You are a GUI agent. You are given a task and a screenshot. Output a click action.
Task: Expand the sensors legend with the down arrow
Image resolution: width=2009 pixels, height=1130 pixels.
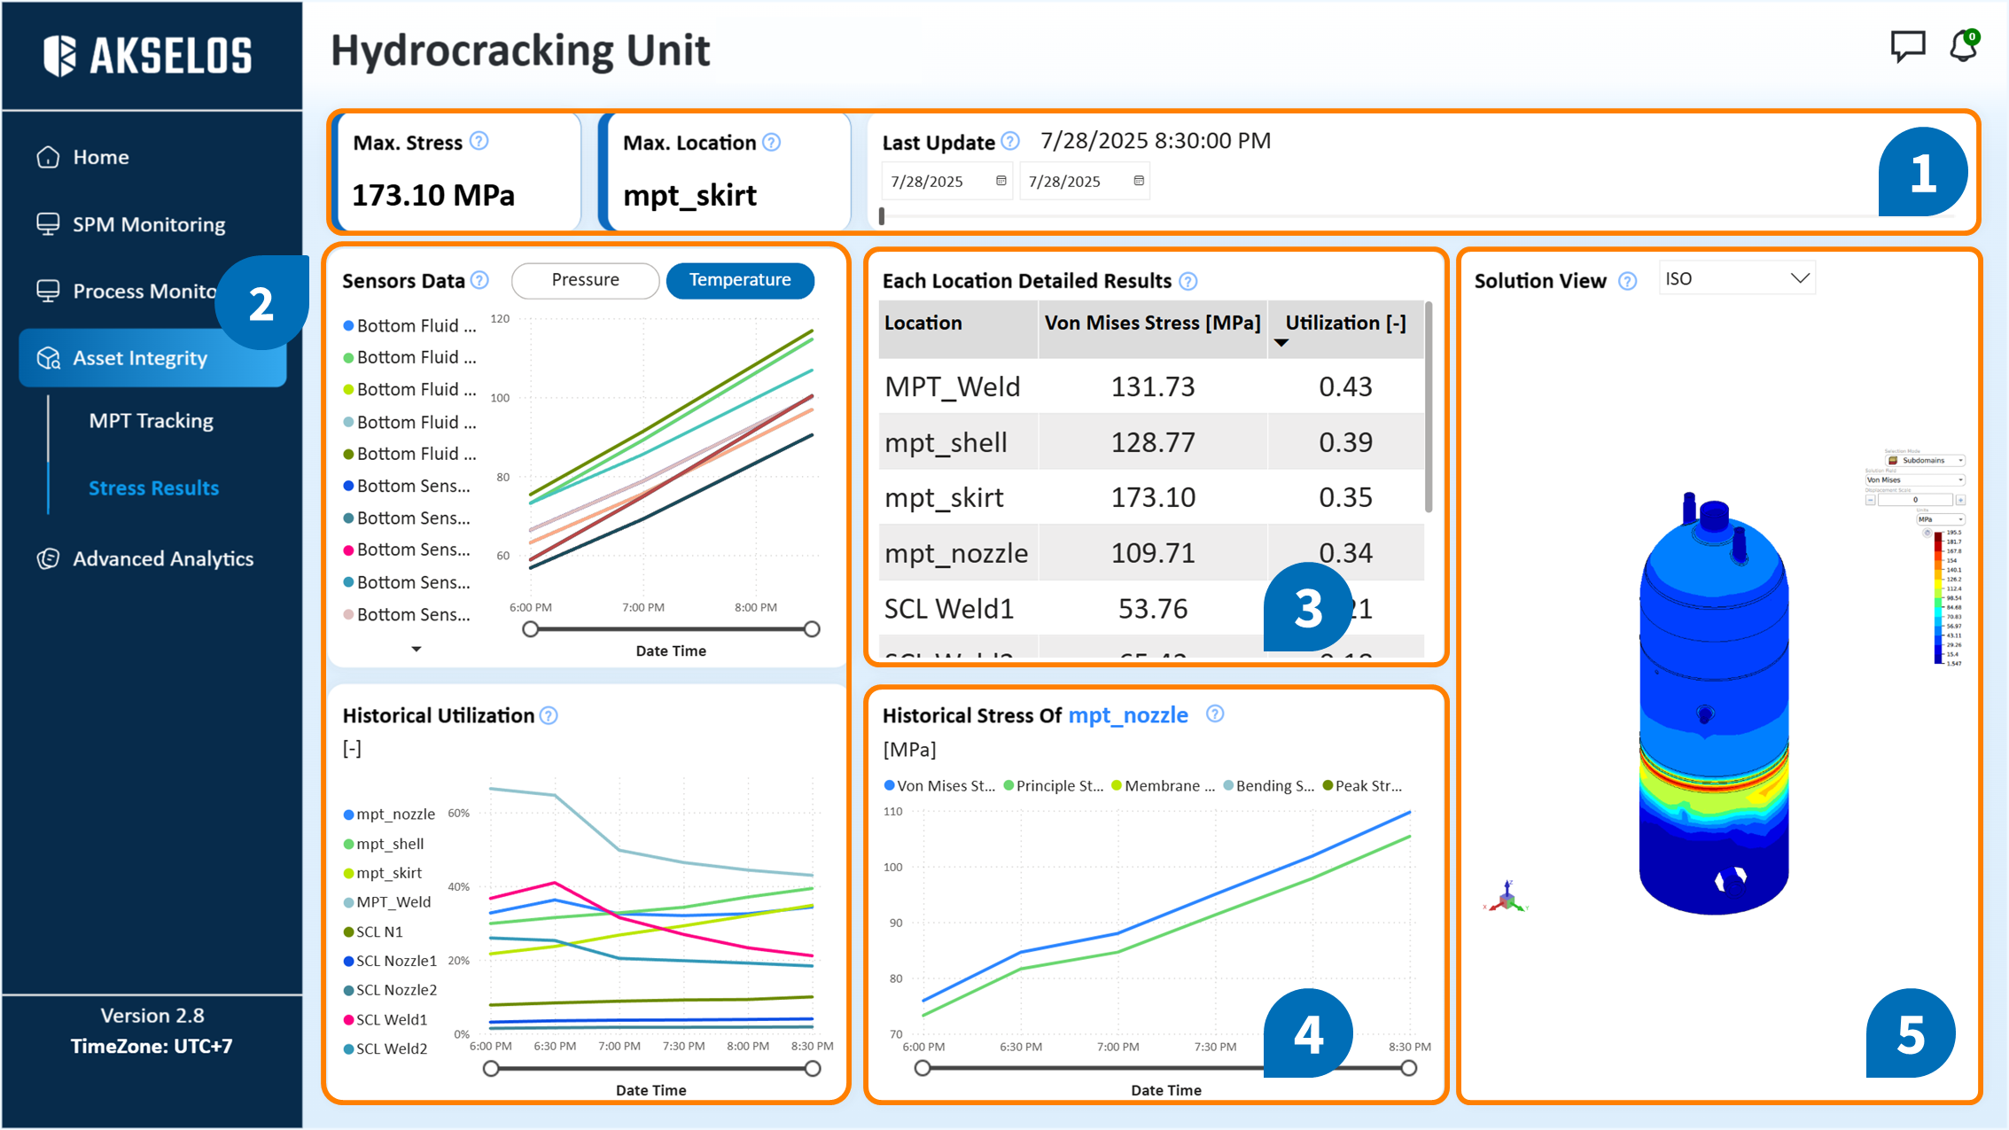click(x=417, y=650)
